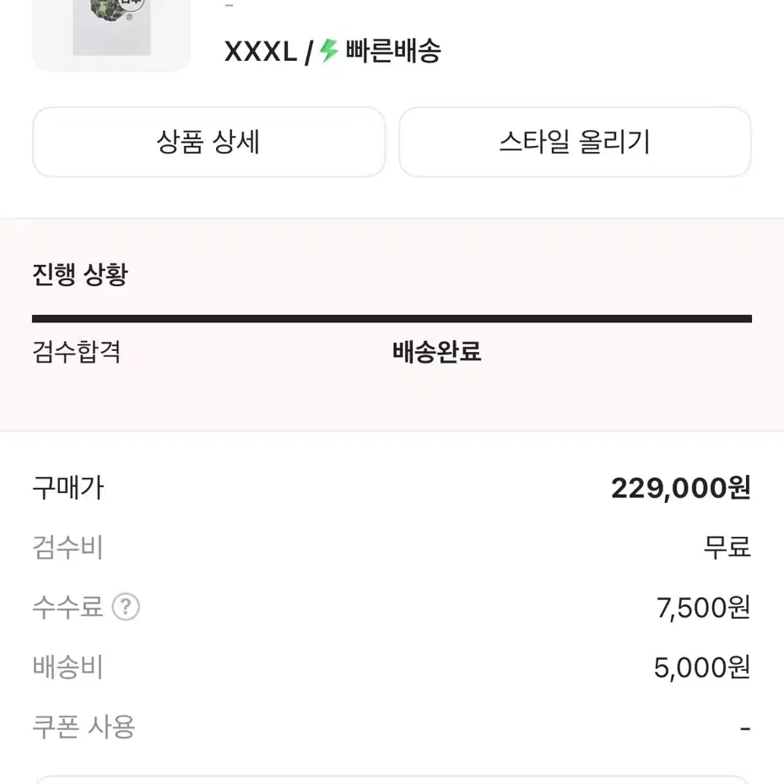Image resolution: width=784 pixels, height=784 pixels.
Task: Select the 검수합격 status step
Action: [x=77, y=352]
